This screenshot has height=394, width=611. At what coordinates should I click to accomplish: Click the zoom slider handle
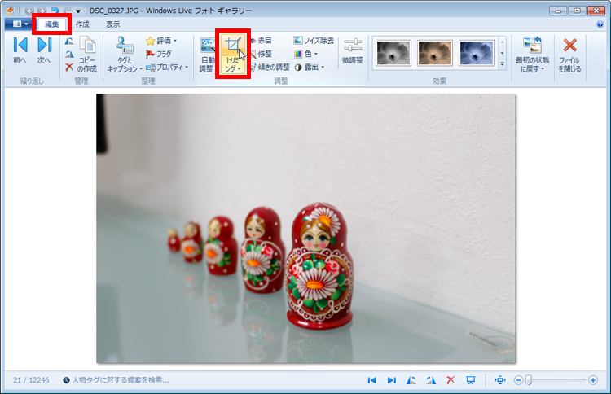(x=529, y=380)
